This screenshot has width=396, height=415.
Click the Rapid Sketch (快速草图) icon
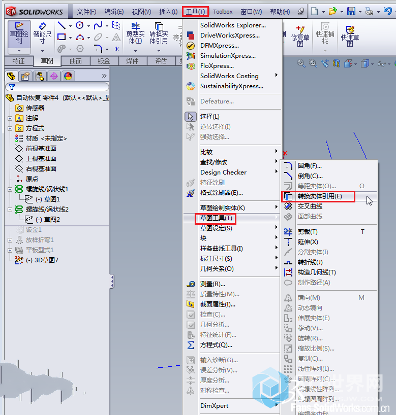[x=350, y=37]
